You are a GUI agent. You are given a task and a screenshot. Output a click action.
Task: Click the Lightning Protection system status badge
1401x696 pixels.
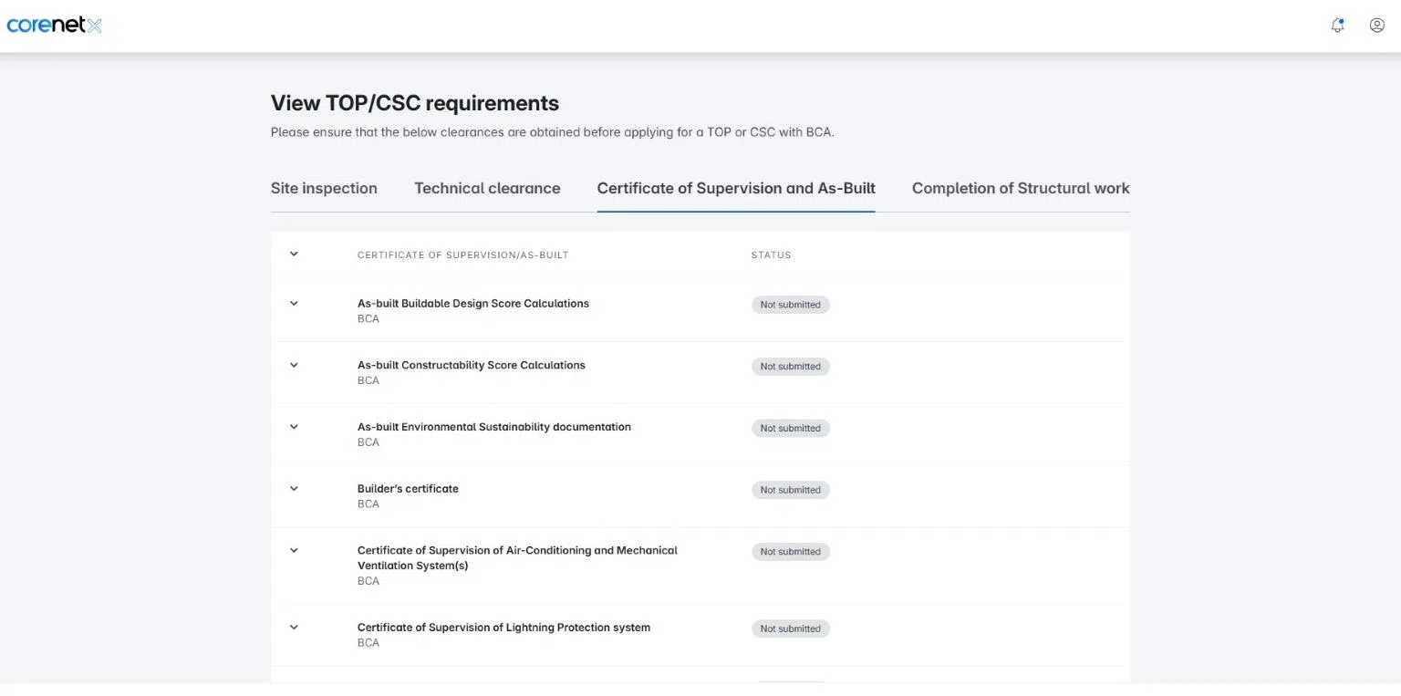click(790, 628)
